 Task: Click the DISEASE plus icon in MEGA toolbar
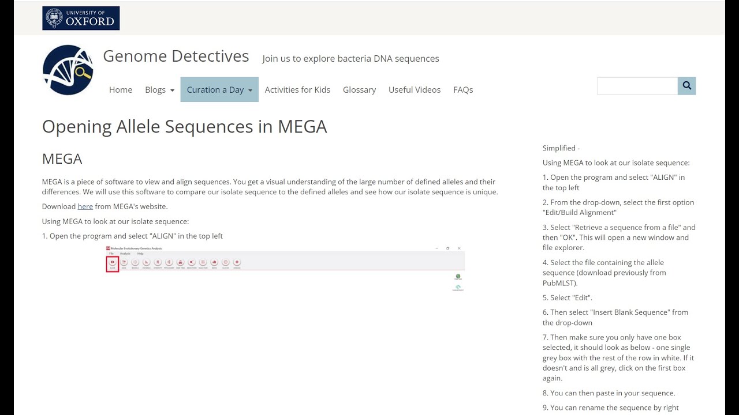237,263
